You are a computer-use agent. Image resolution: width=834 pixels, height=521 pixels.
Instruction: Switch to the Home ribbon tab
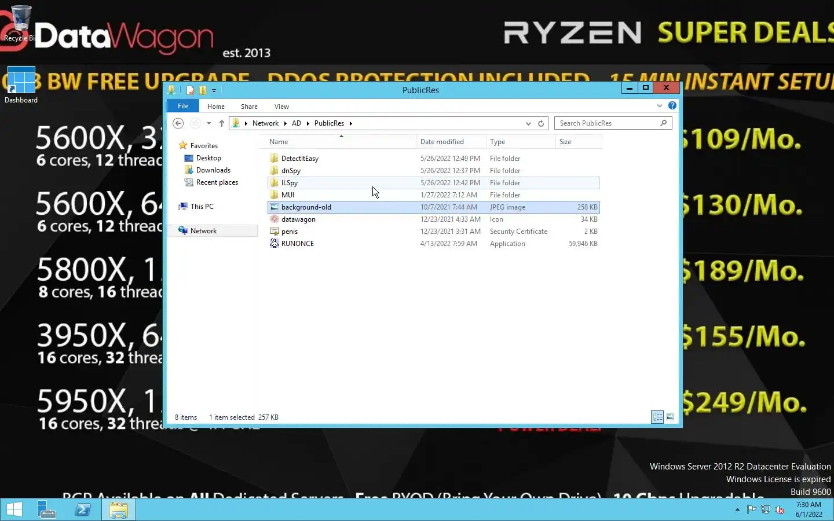(x=216, y=107)
